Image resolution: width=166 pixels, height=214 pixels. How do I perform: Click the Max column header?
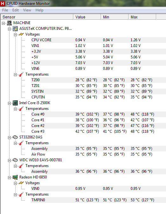143,17
